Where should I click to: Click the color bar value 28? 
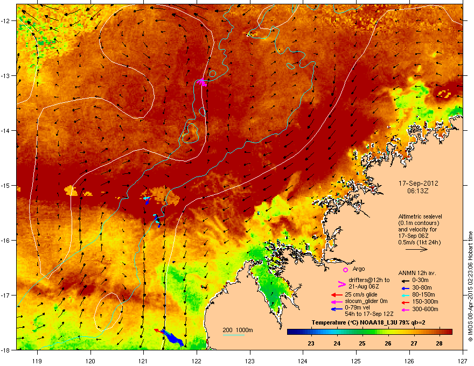(439, 343)
